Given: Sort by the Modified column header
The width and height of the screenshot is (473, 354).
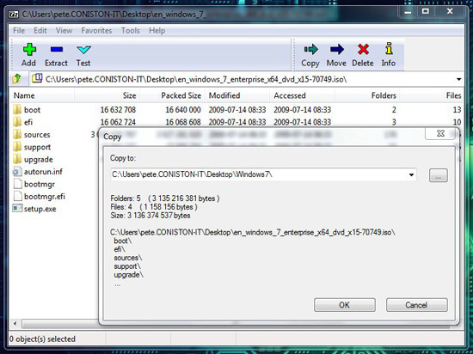Looking at the screenshot, I should 236,95.
